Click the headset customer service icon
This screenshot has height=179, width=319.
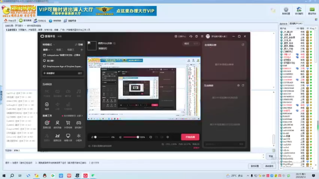click(x=191, y=36)
